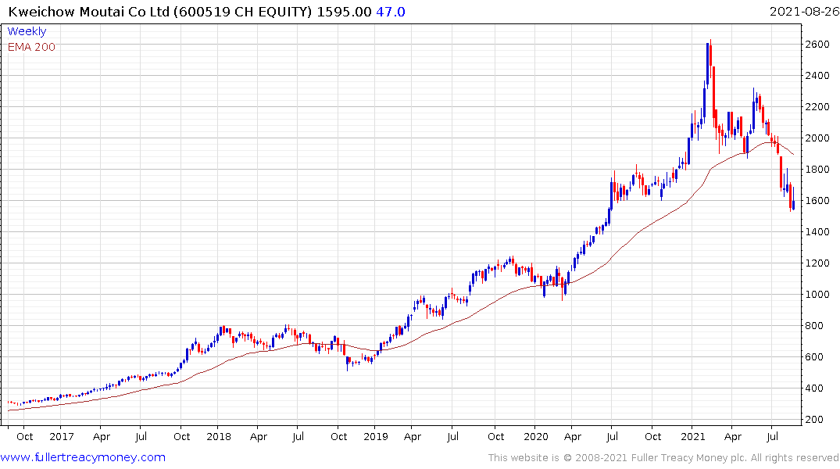The width and height of the screenshot is (840, 469).
Task: Click the 2021 year label on time axis
Action: pos(692,437)
